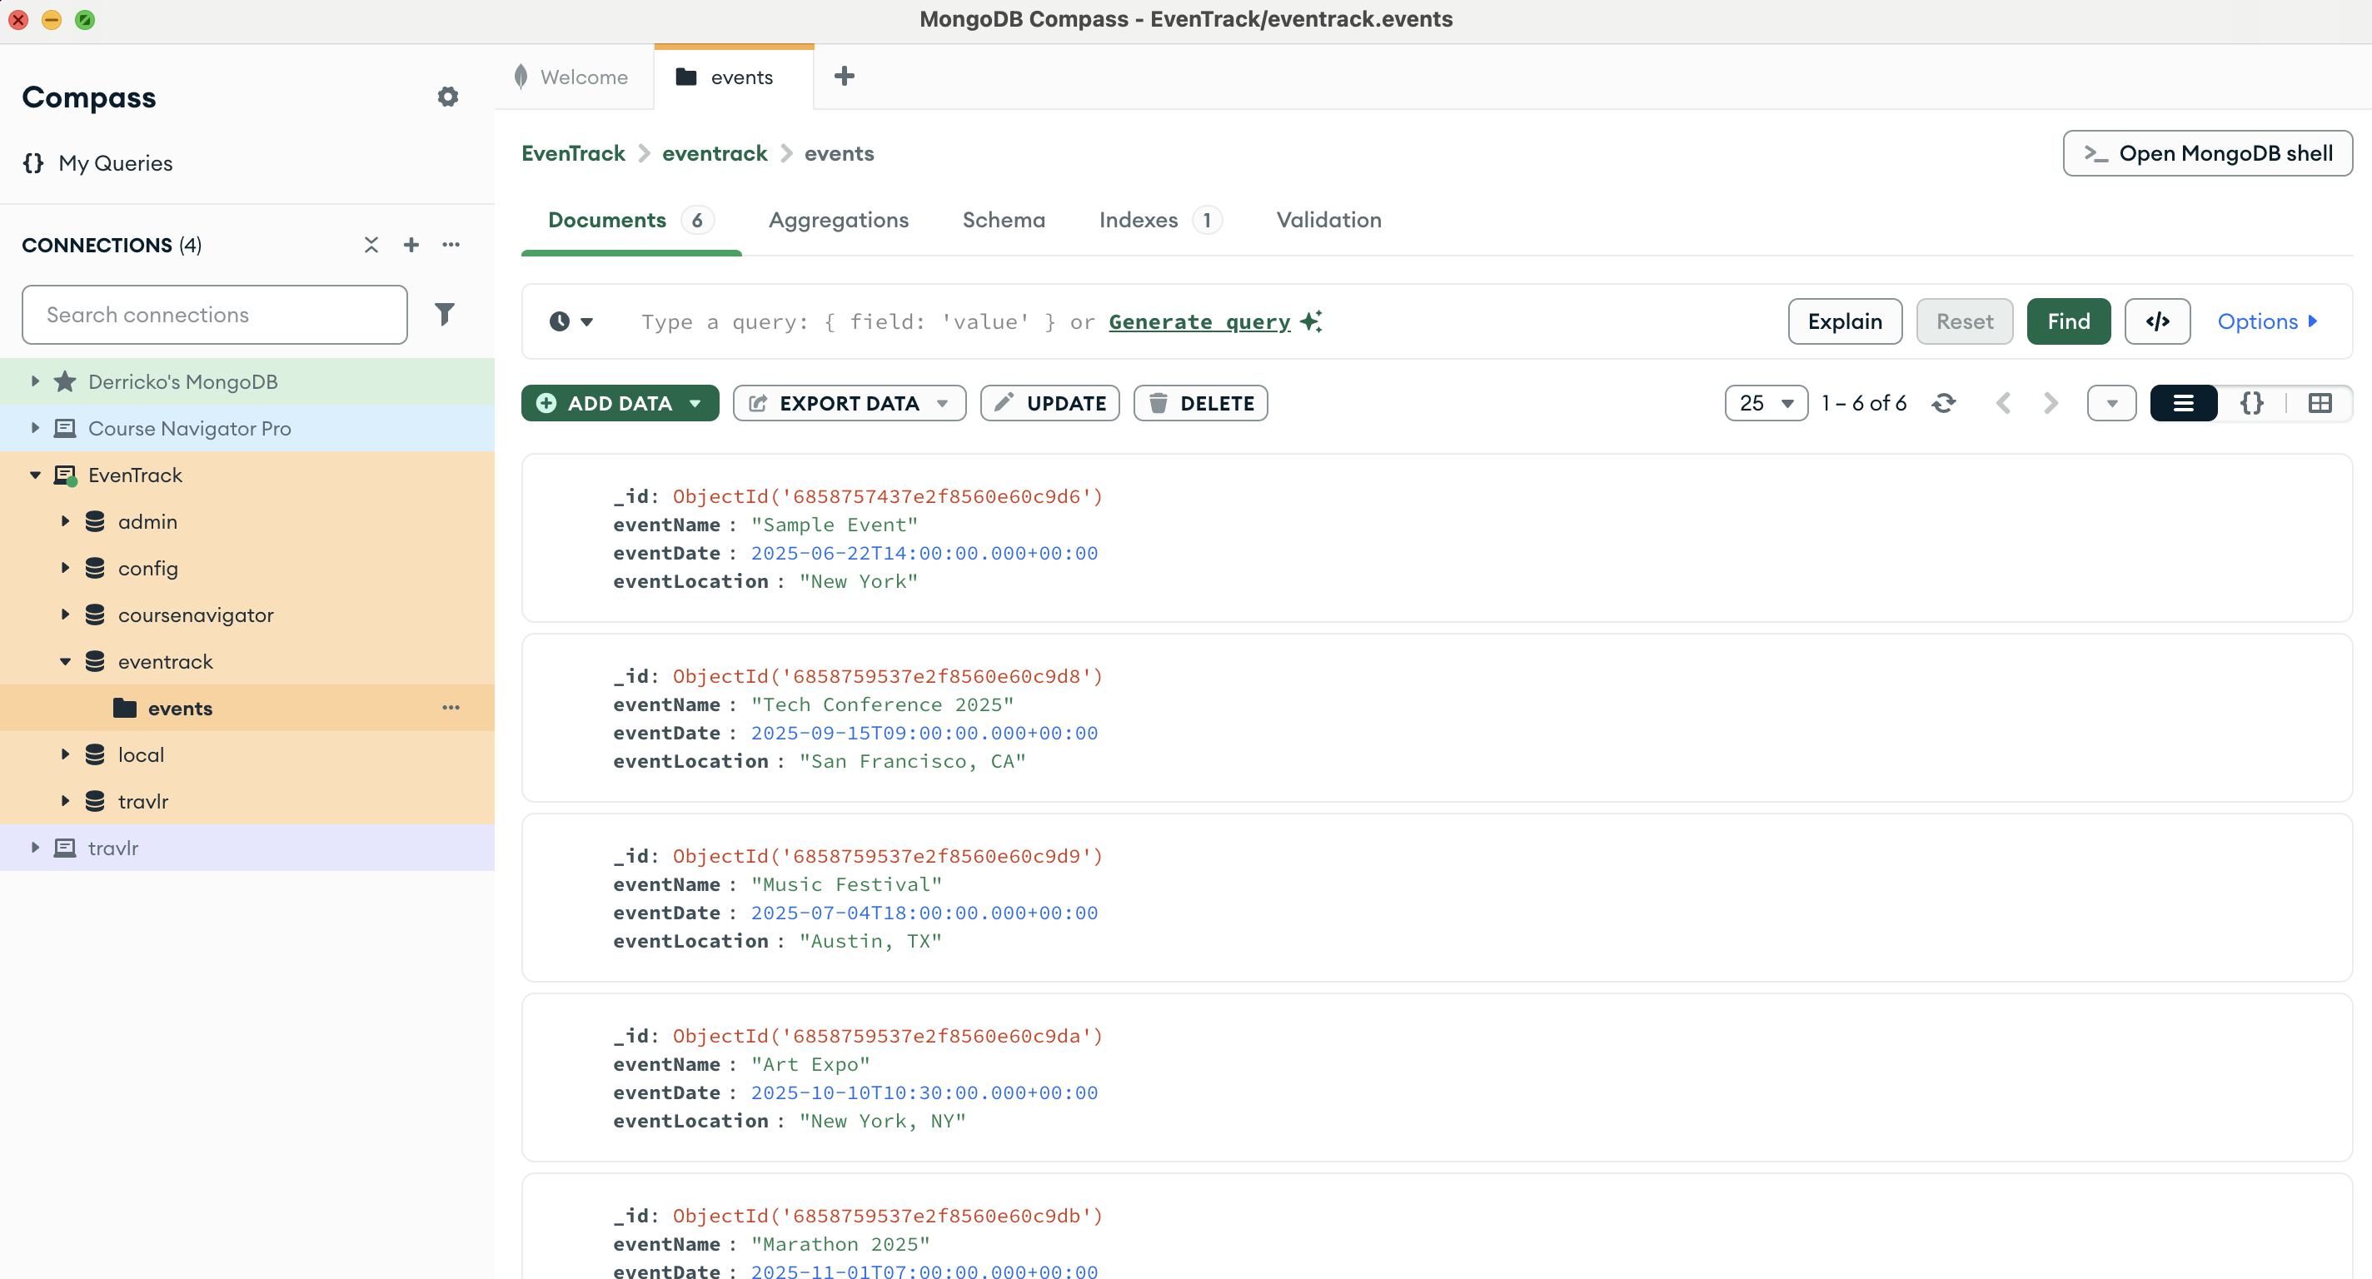2372x1279 pixels.
Task: Click the events collection folder icon
Action: 124,708
